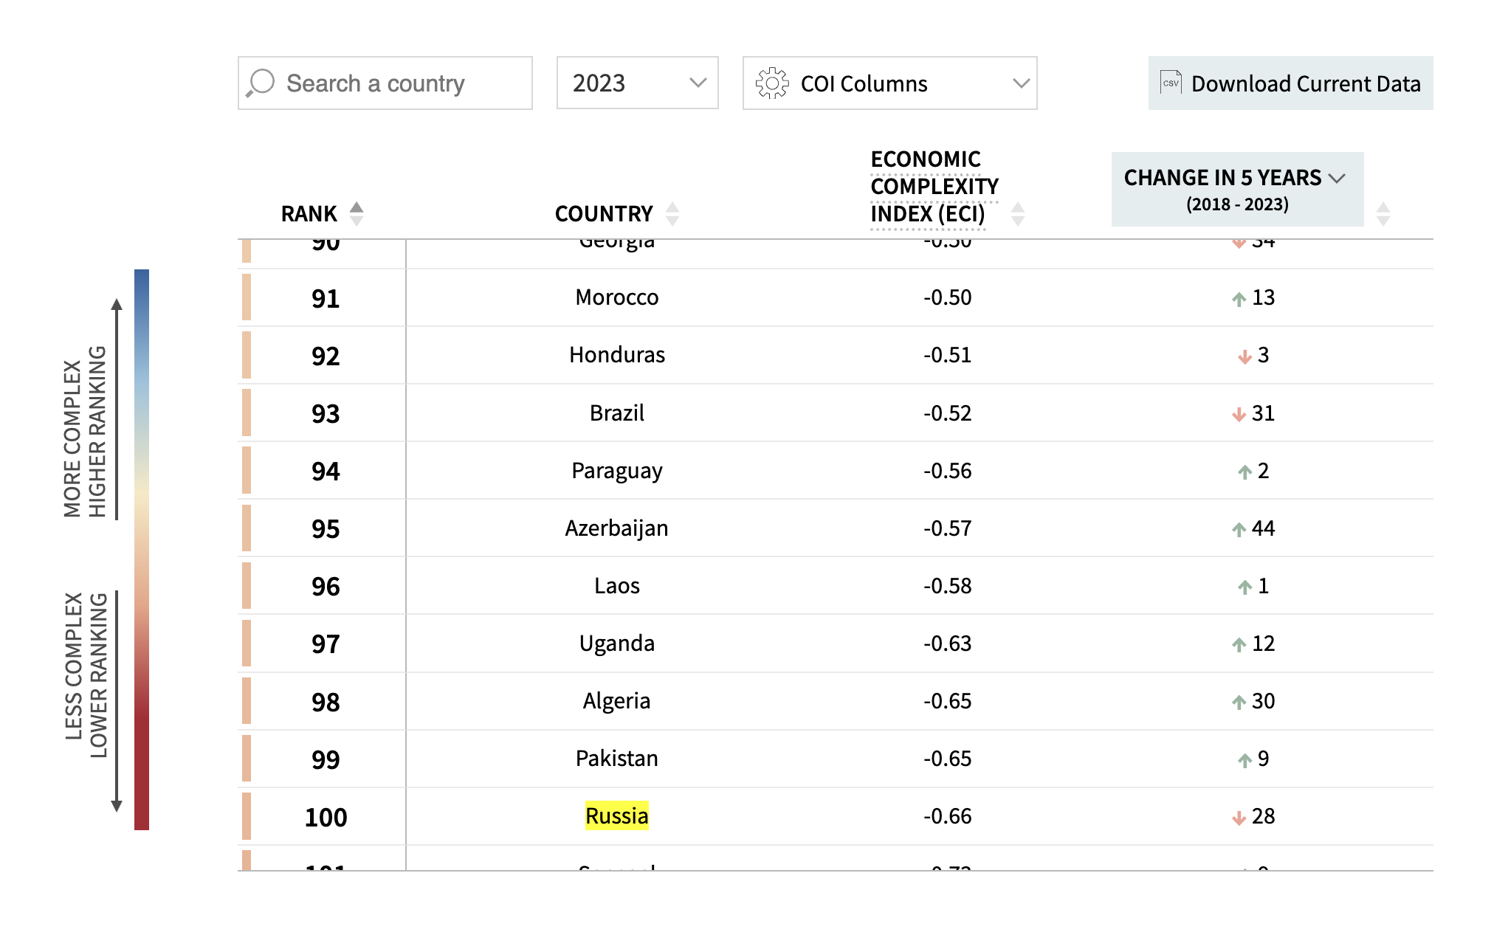Select the Algeria country name
This screenshot has height=949, width=1494.
pos(617,701)
